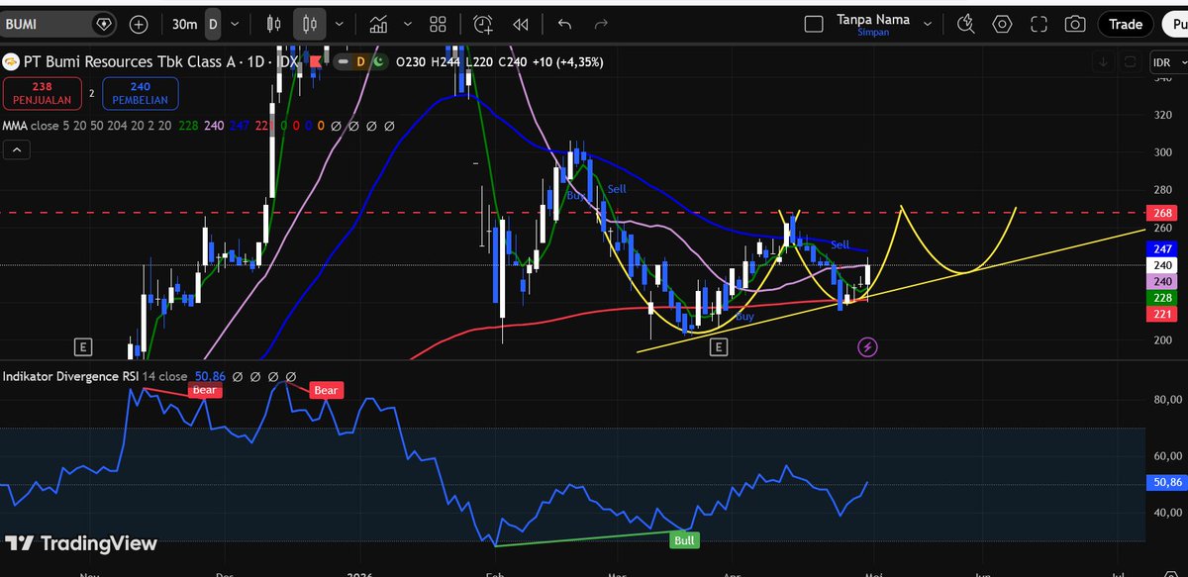Screen dimensions: 1188x577
Task: Click the BUMI company logo icon
Action: pos(13,62)
